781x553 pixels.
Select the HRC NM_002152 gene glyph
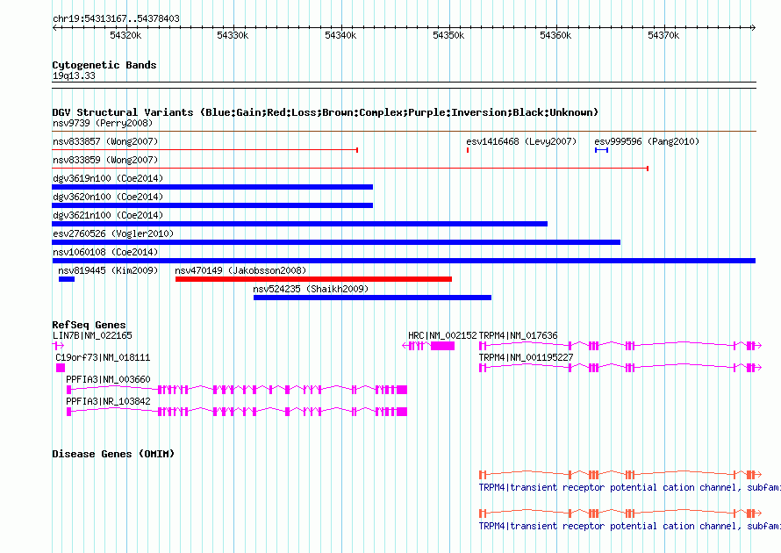[428, 346]
